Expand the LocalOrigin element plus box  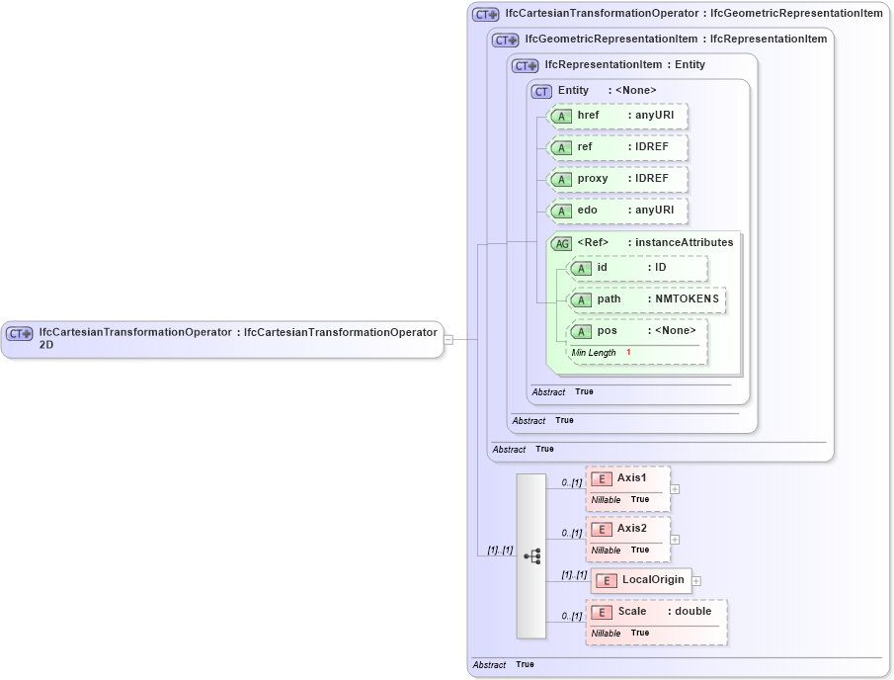[x=696, y=581]
